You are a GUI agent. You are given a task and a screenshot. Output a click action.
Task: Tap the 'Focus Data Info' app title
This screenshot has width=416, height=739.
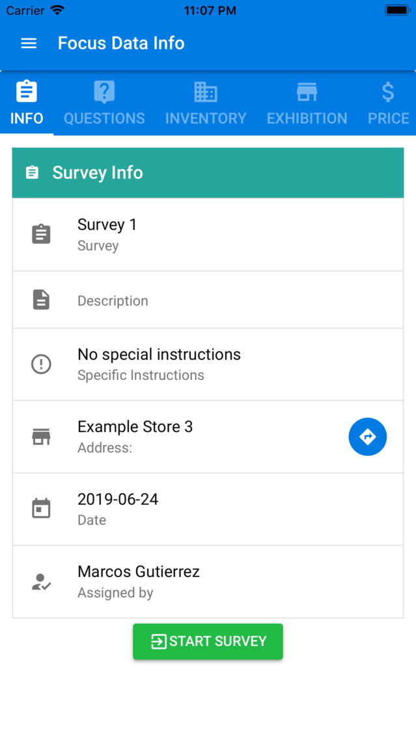point(121,44)
